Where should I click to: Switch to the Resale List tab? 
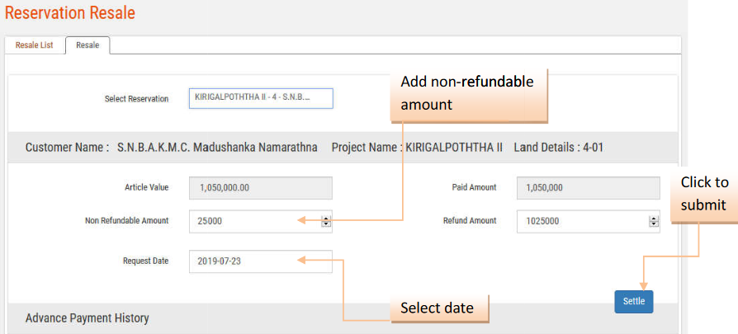35,45
